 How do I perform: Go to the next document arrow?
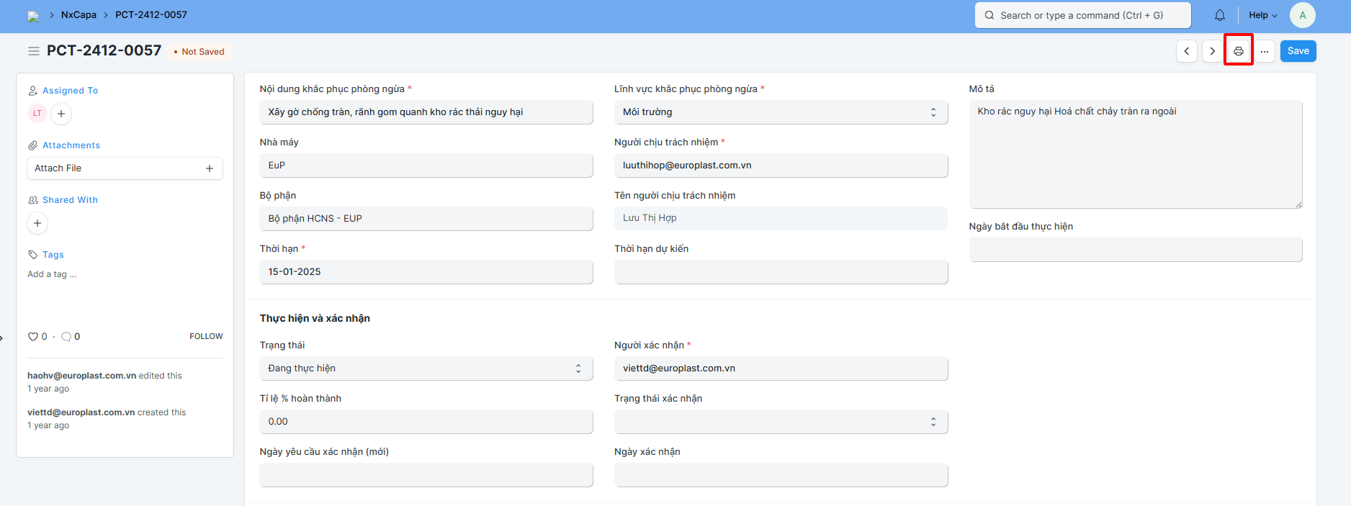(x=1212, y=51)
